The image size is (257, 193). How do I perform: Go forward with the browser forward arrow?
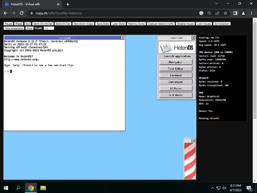tap(14, 13)
